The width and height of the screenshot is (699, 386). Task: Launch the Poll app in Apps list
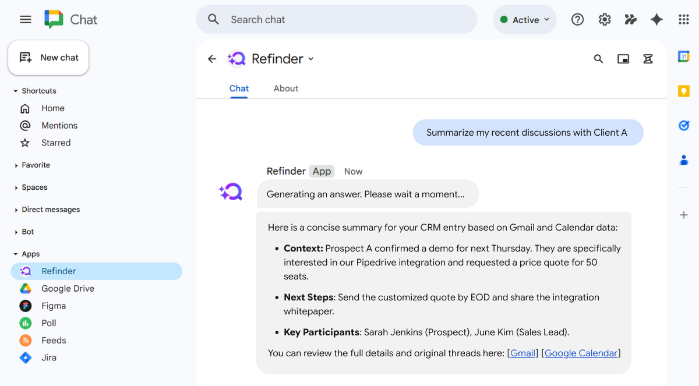click(49, 323)
